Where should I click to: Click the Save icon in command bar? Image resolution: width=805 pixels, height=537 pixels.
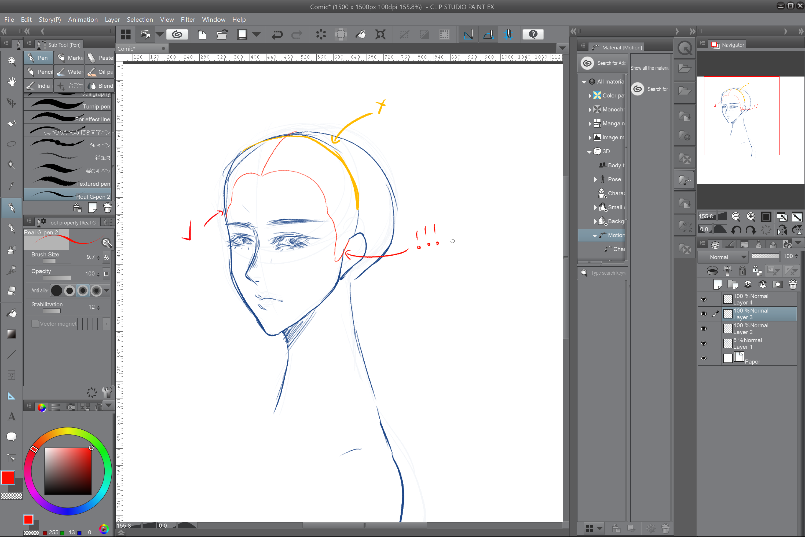pyautogui.click(x=242, y=35)
